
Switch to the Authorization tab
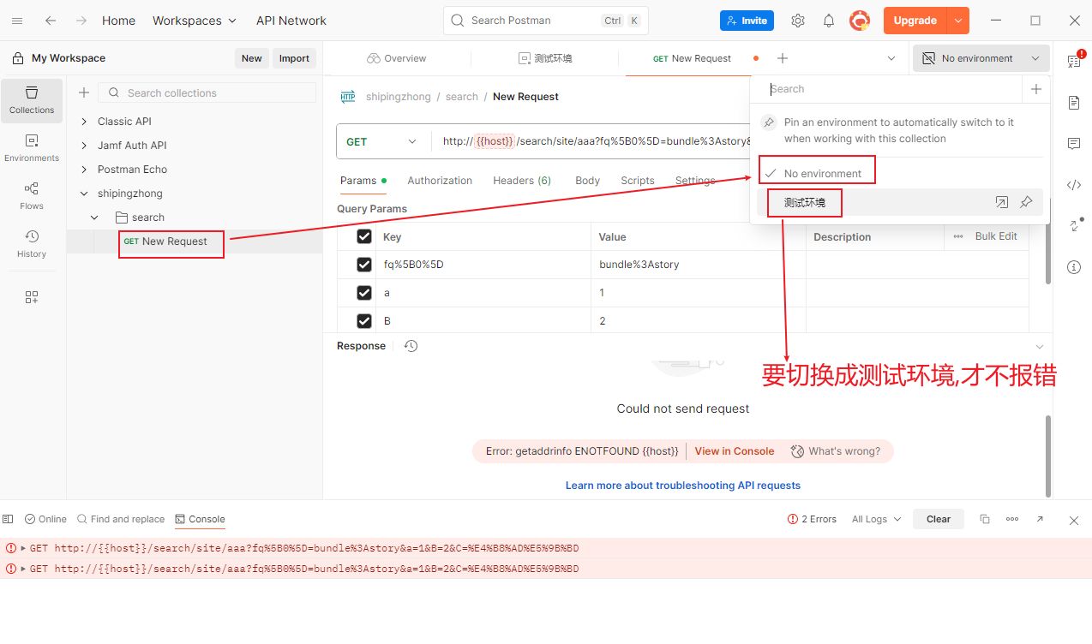point(440,181)
